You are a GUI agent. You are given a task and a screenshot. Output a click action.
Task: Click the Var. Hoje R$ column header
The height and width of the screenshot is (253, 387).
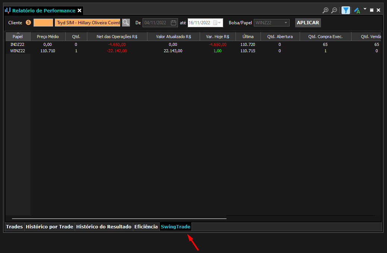[218, 37]
